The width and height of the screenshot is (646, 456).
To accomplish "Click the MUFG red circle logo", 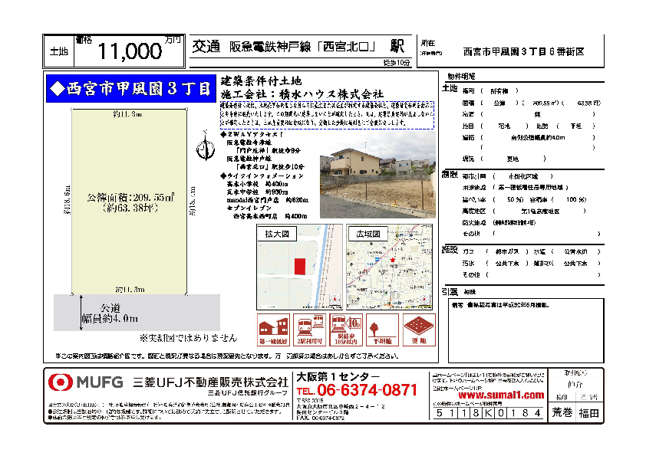I will [61, 382].
